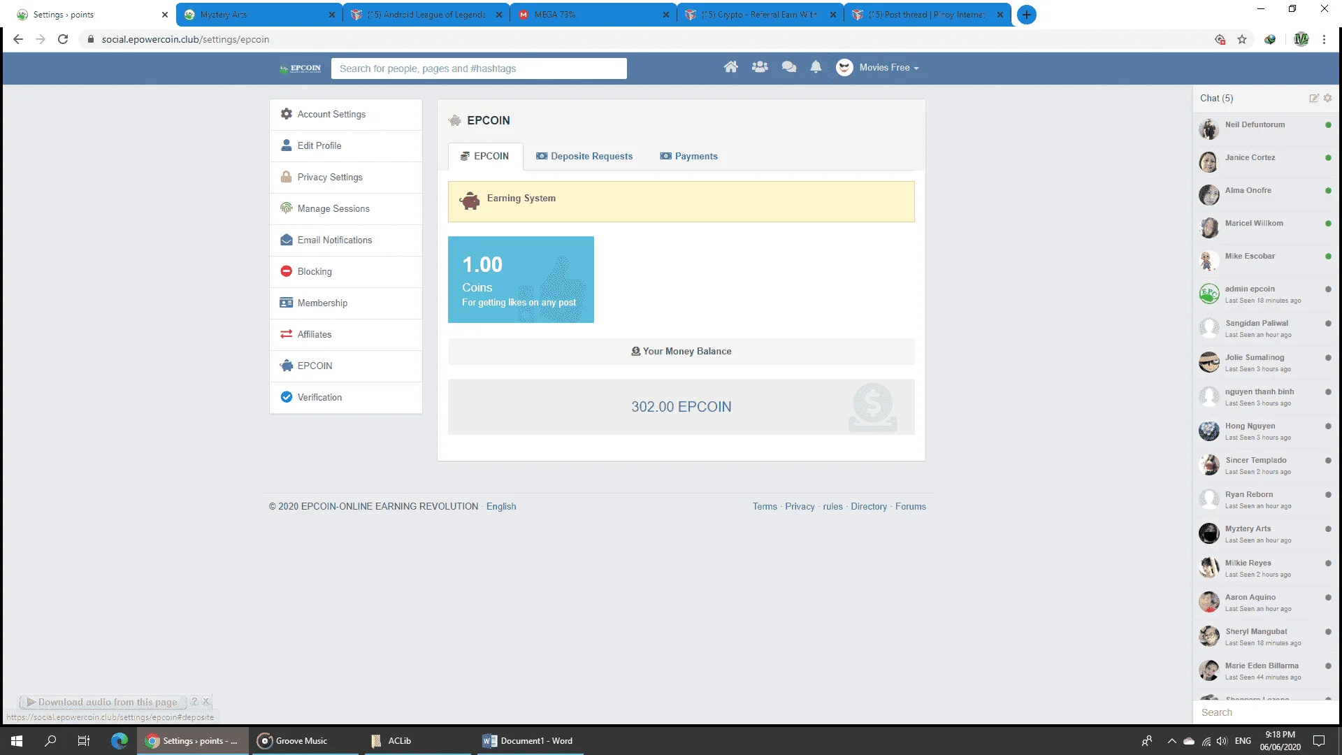Click the Directory footer link
The height and width of the screenshot is (755, 1342).
[869, 506]
